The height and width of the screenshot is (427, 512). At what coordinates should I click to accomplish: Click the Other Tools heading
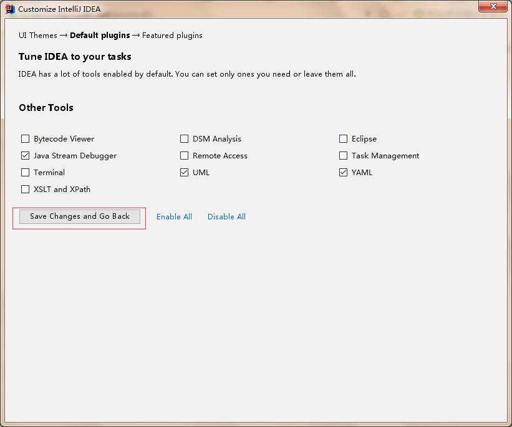pyautogui.click(x=46, y=108)
